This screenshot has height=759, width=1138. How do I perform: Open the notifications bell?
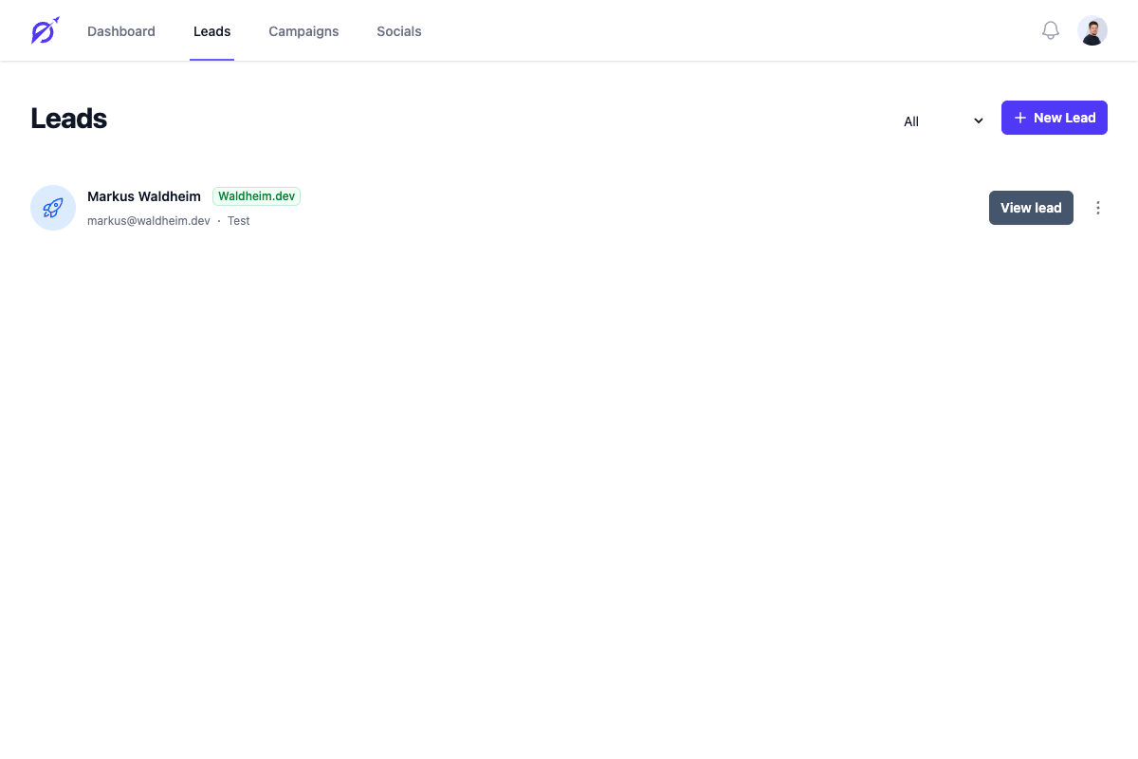1050,31
